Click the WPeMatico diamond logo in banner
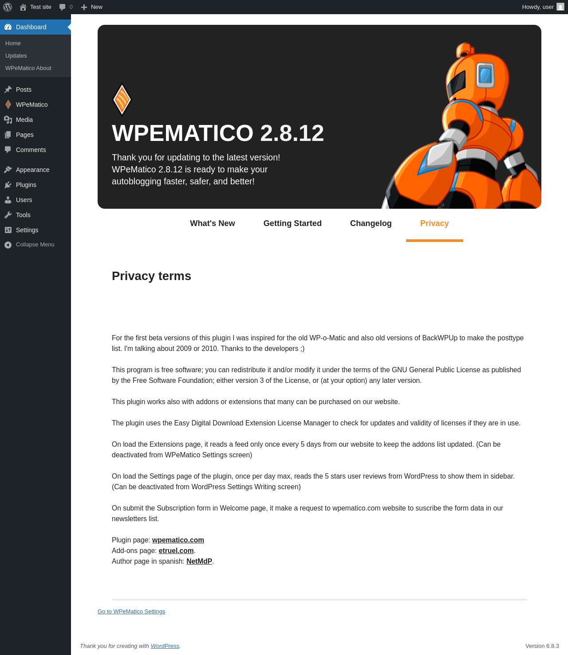 click(122, 99)
